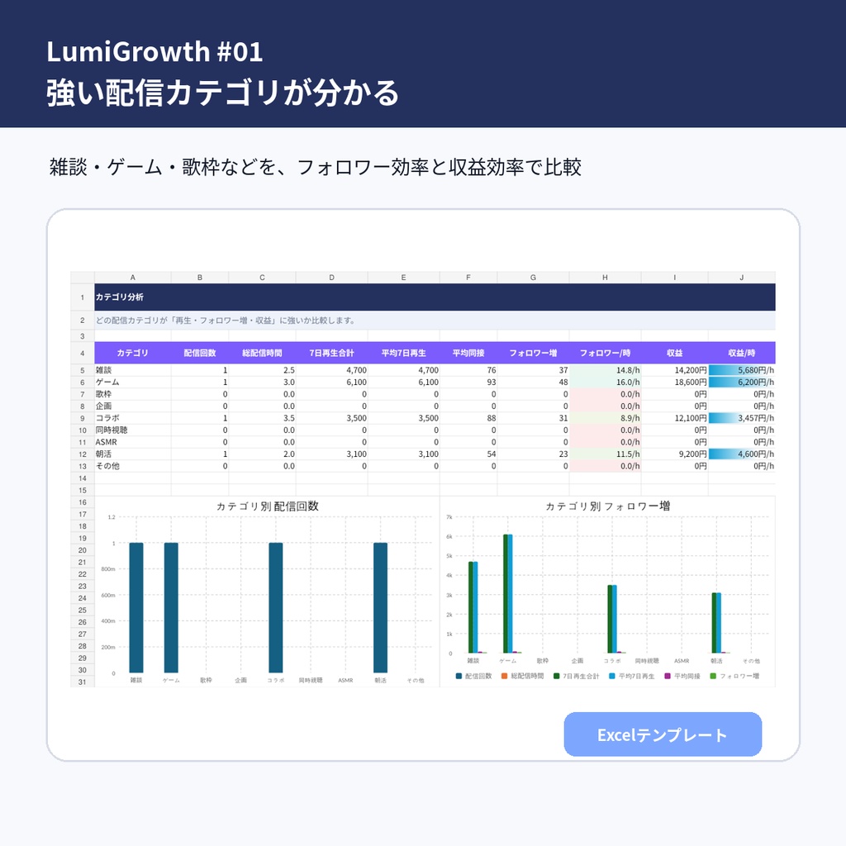Click the 収益/時 table header
The height and width of the screenshot is (846, 846).
click(741, 353)
